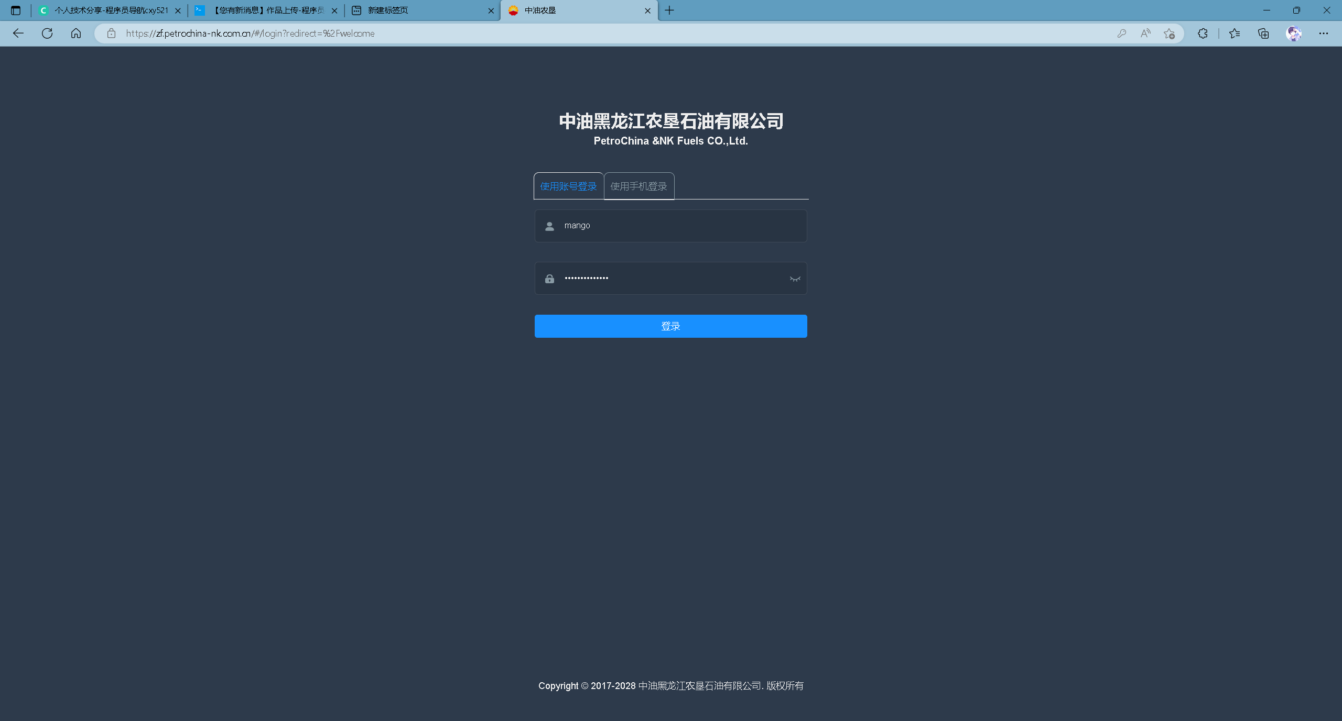
Task: Click the blue 登录 login button
Action: [x=670, y=326]
